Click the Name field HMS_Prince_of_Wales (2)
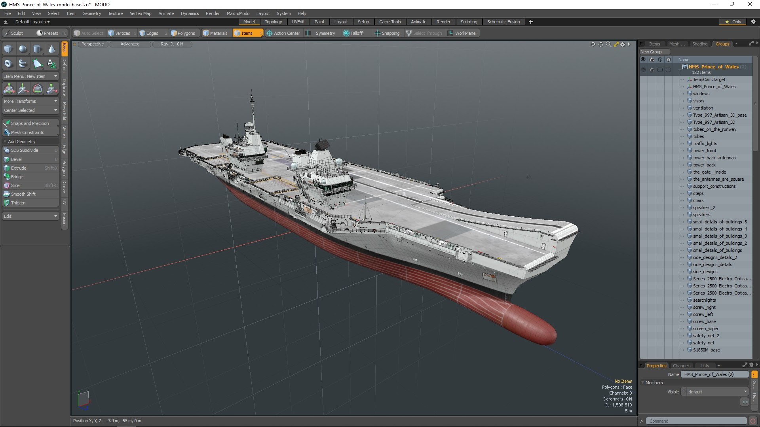Screen dimensions: 760x427 click(715, 374)
